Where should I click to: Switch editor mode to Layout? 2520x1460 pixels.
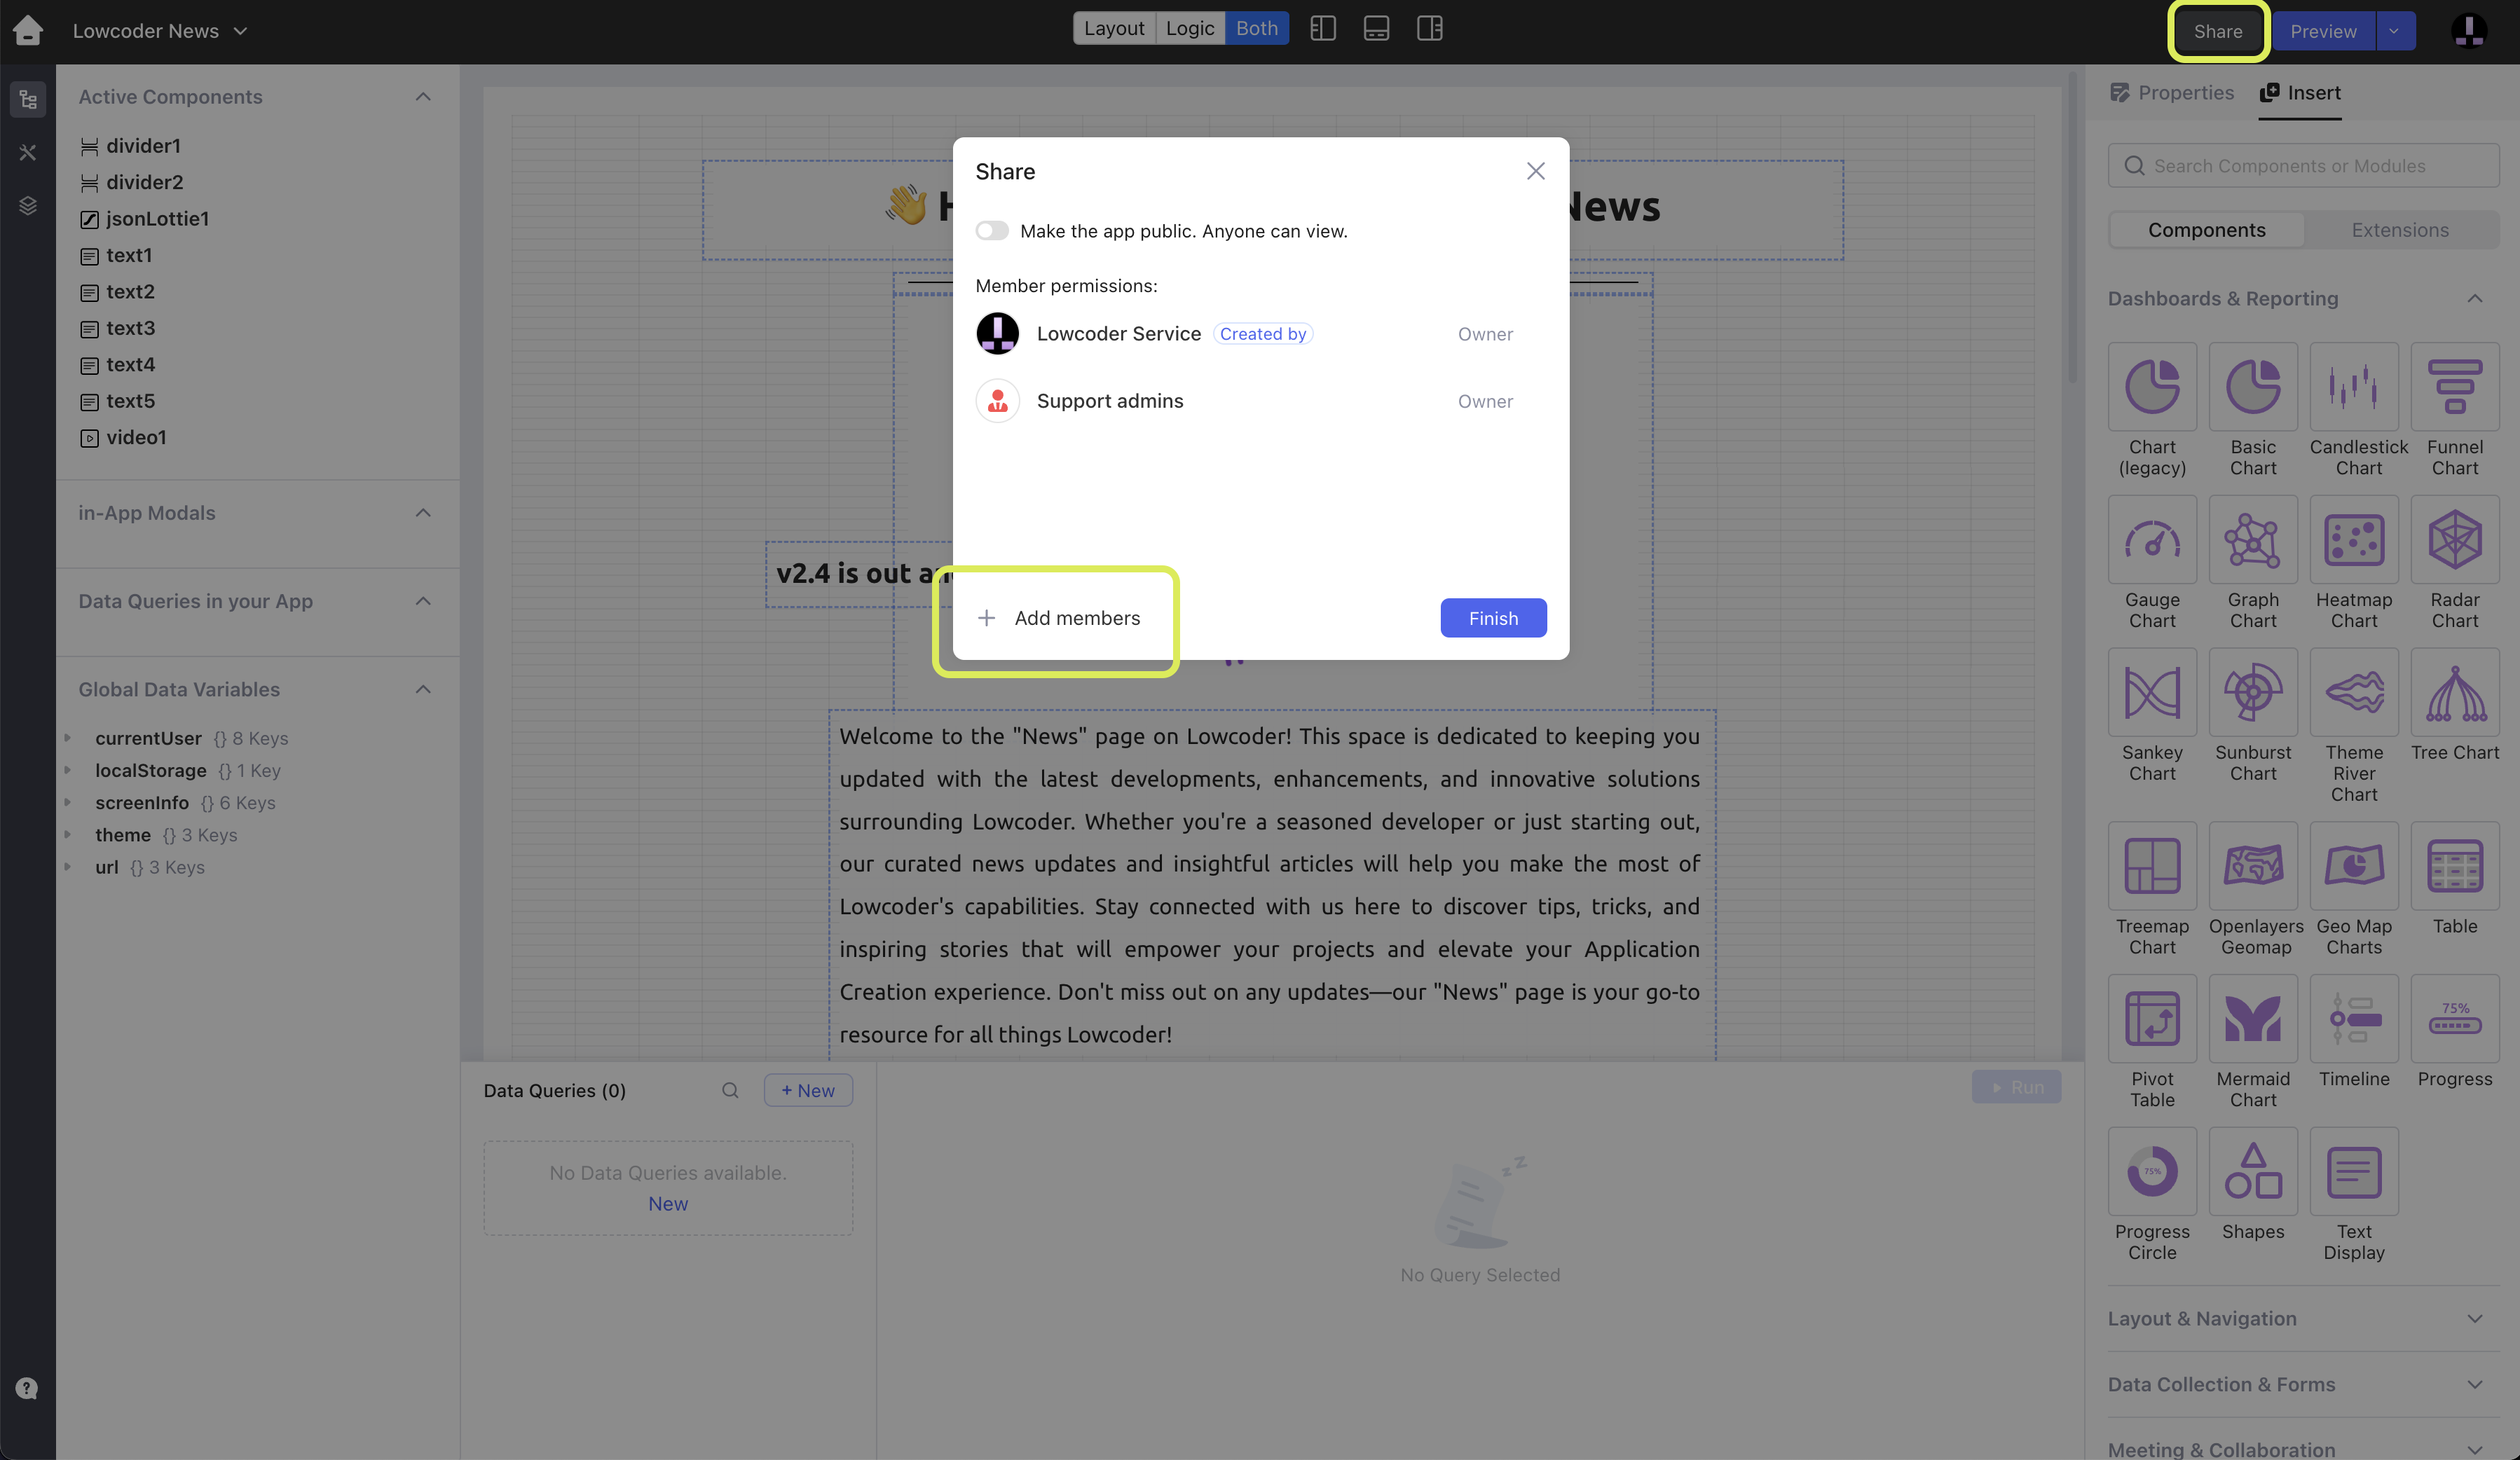tap(1114, 29)
